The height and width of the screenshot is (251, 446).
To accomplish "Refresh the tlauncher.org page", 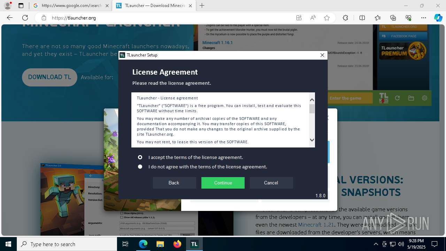I will (25, 18).
